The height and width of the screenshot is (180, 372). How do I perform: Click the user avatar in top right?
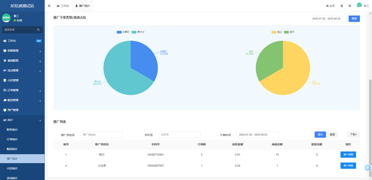(359, 5)
